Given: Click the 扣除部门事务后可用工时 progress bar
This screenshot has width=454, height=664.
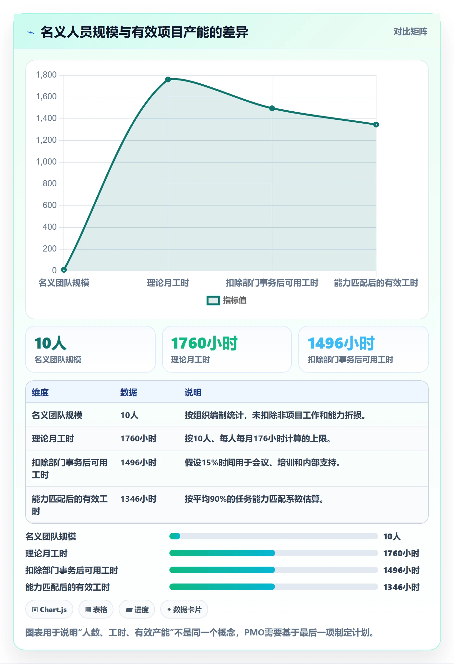Looking at the screenshot, I should coord(273,570).
